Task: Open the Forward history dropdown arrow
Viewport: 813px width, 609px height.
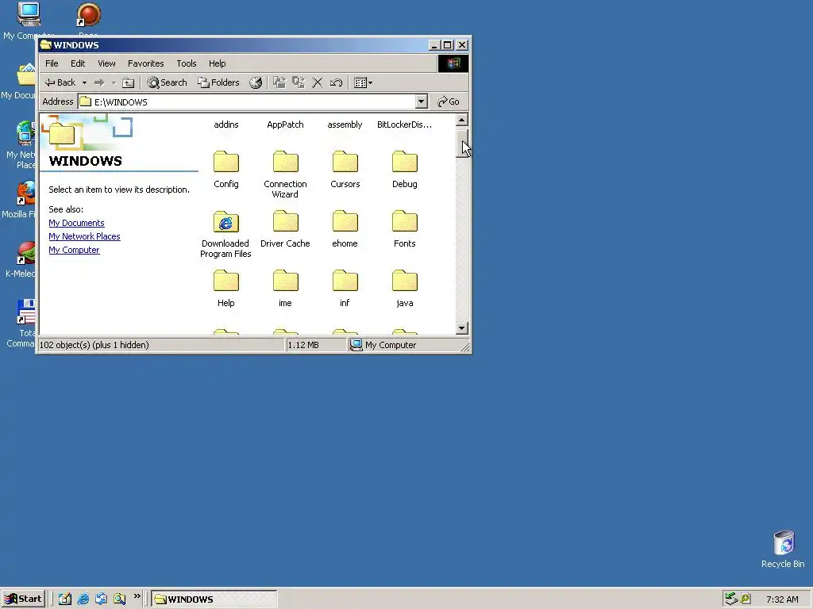Action: [x=114, y=82]
